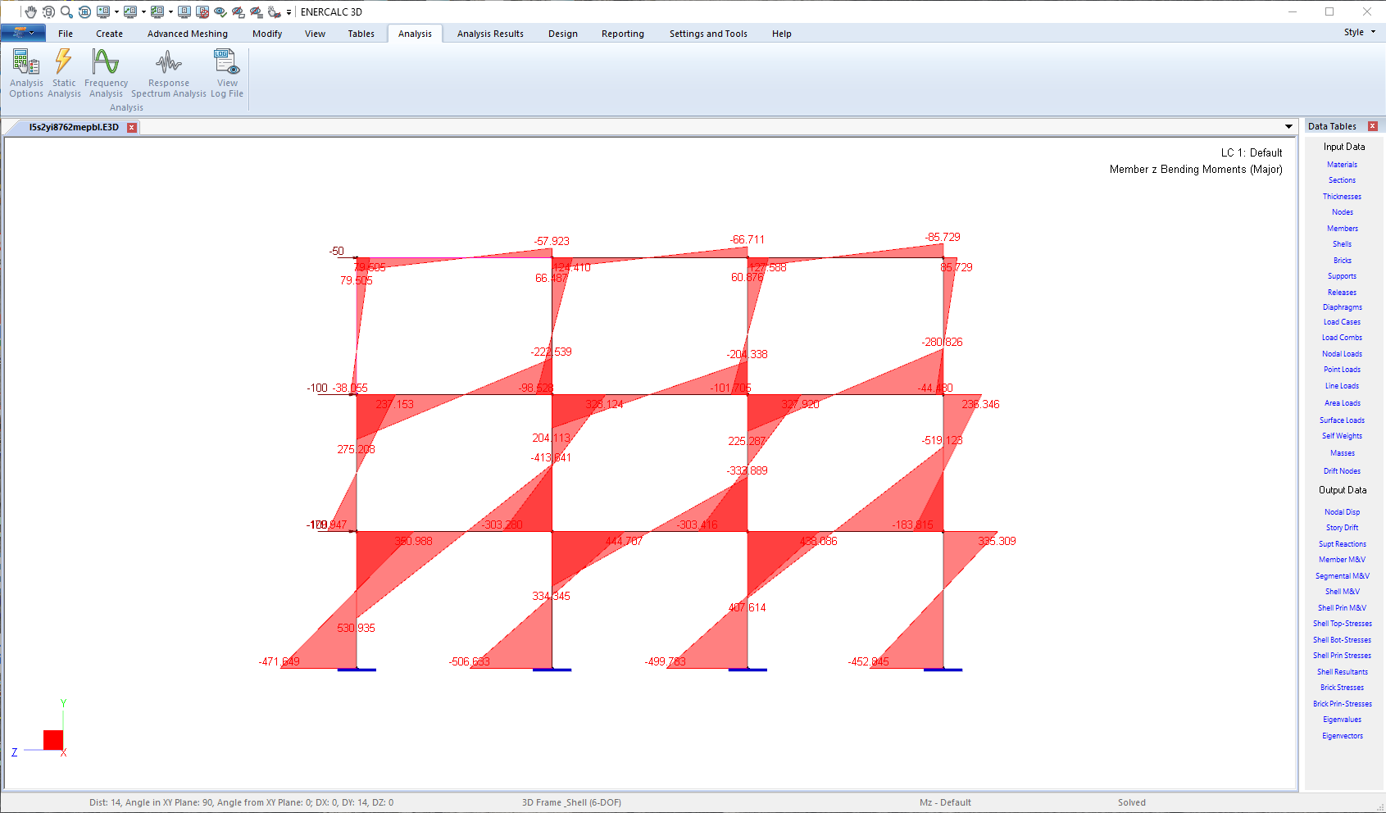The image size is (1386, 813).
Task: Open Analysis Options
Action: tap(26, 73)
